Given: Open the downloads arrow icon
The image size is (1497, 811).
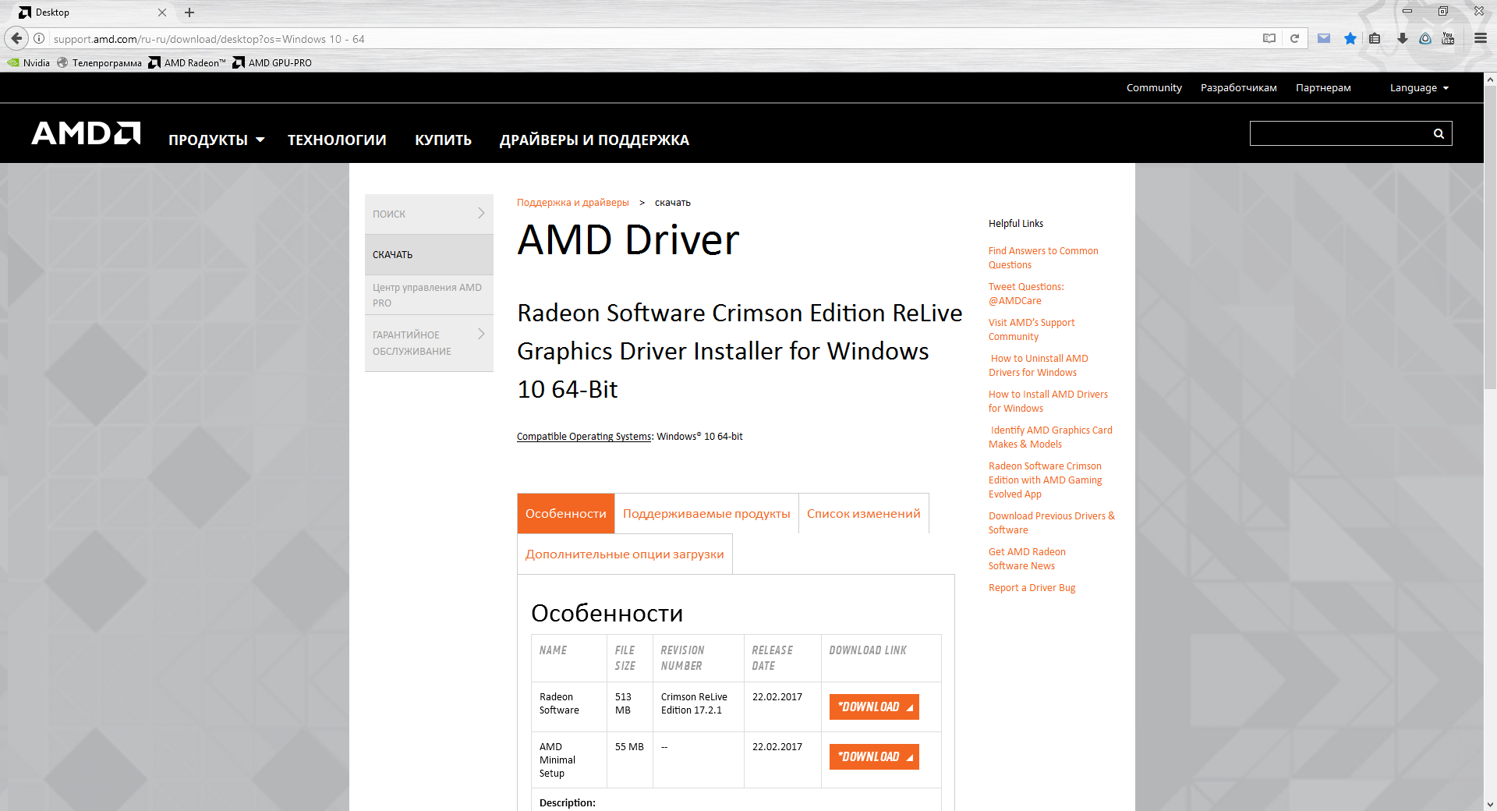Looking at the screenshot, I should 1402,38.
